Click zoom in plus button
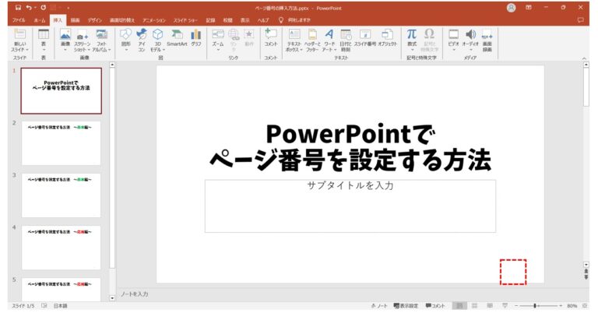 561,306
